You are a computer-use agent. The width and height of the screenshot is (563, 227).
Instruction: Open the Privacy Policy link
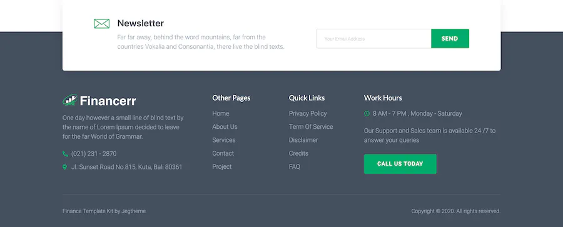(308, 114)
